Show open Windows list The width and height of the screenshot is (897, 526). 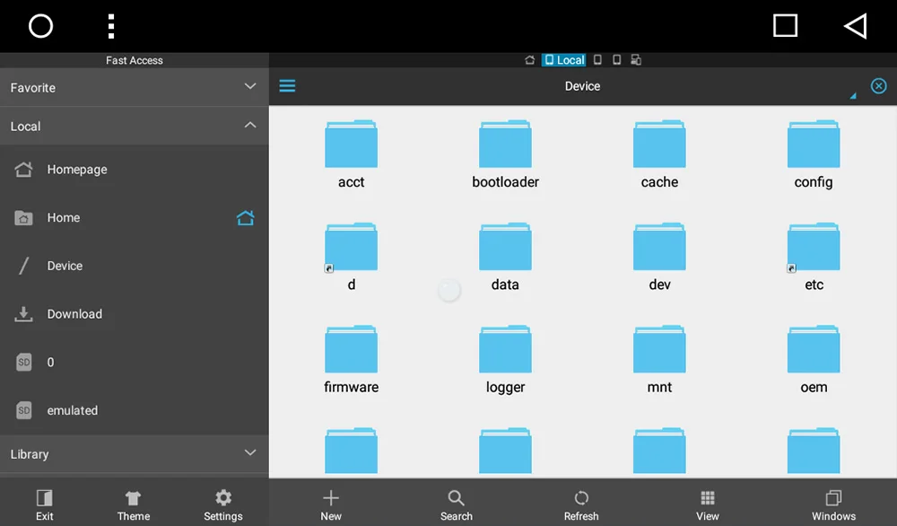[x=833, y=504]
